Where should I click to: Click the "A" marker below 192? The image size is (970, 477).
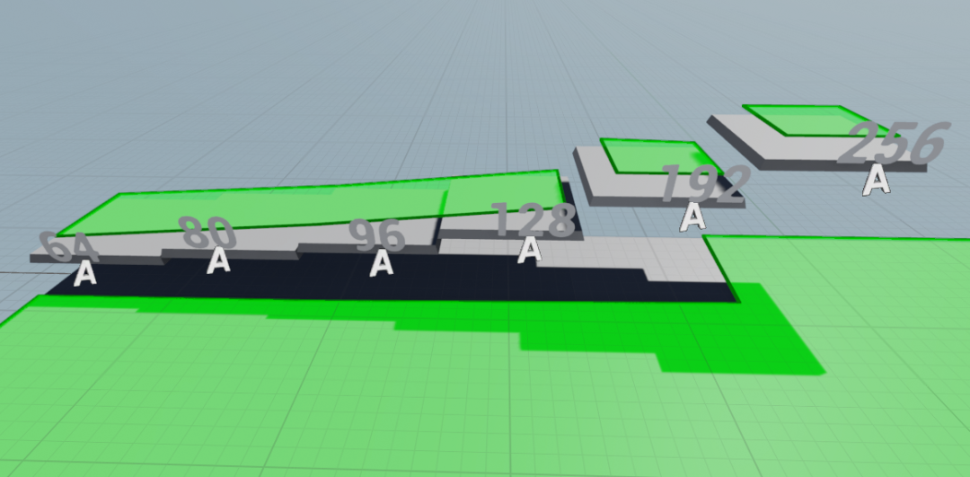pos(692,217)
